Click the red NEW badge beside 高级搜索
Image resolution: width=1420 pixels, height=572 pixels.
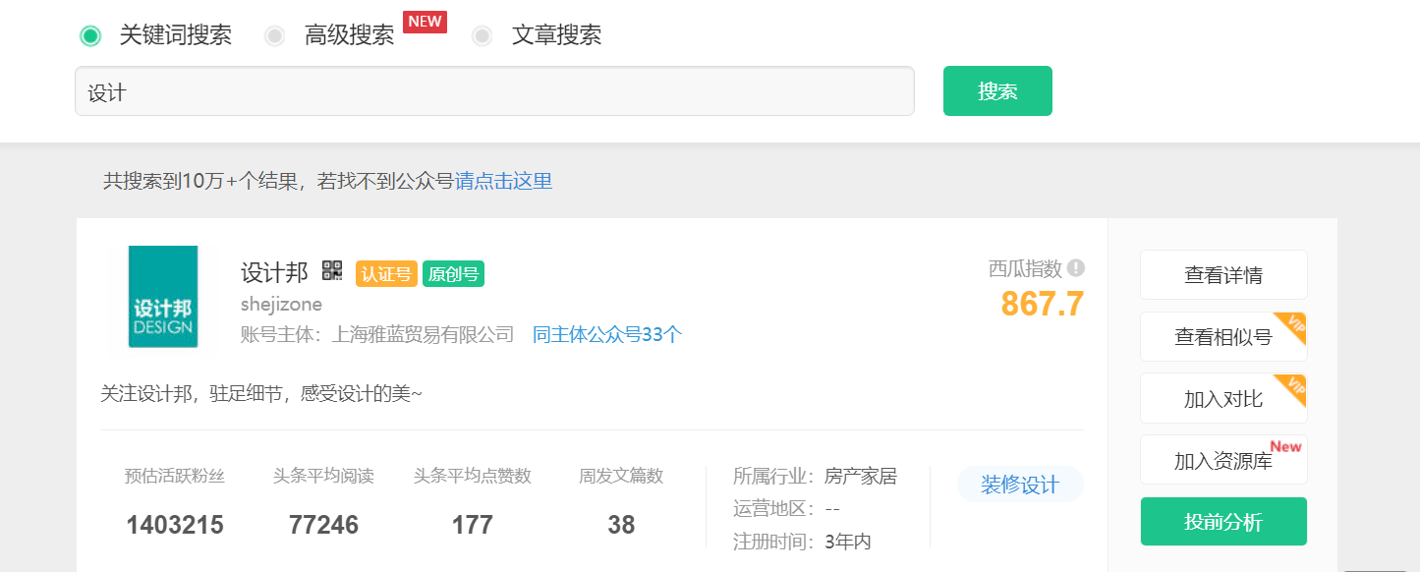425,22
